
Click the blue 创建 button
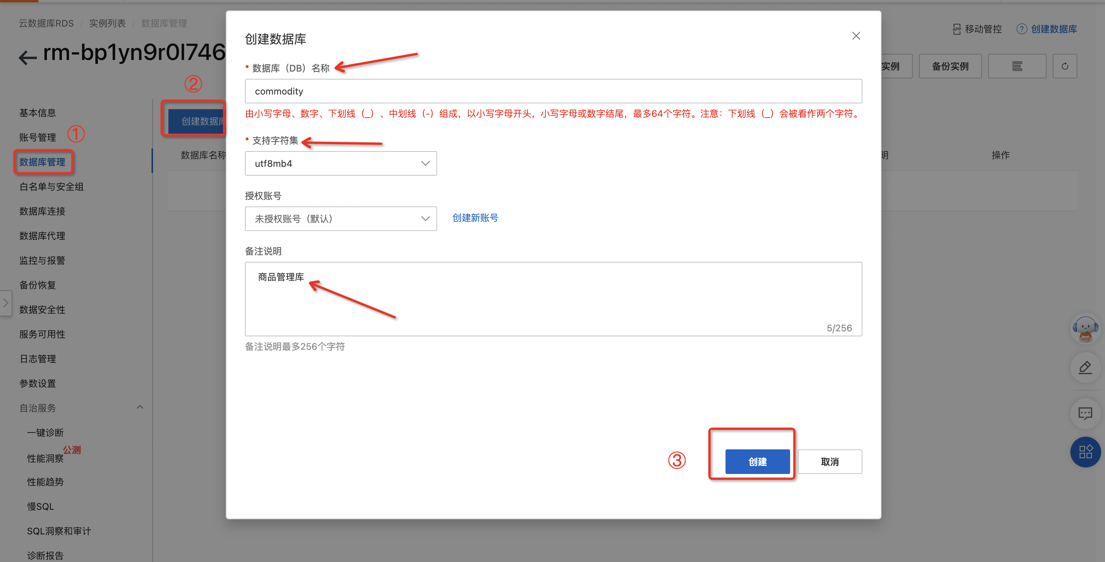tap(757, 462)
